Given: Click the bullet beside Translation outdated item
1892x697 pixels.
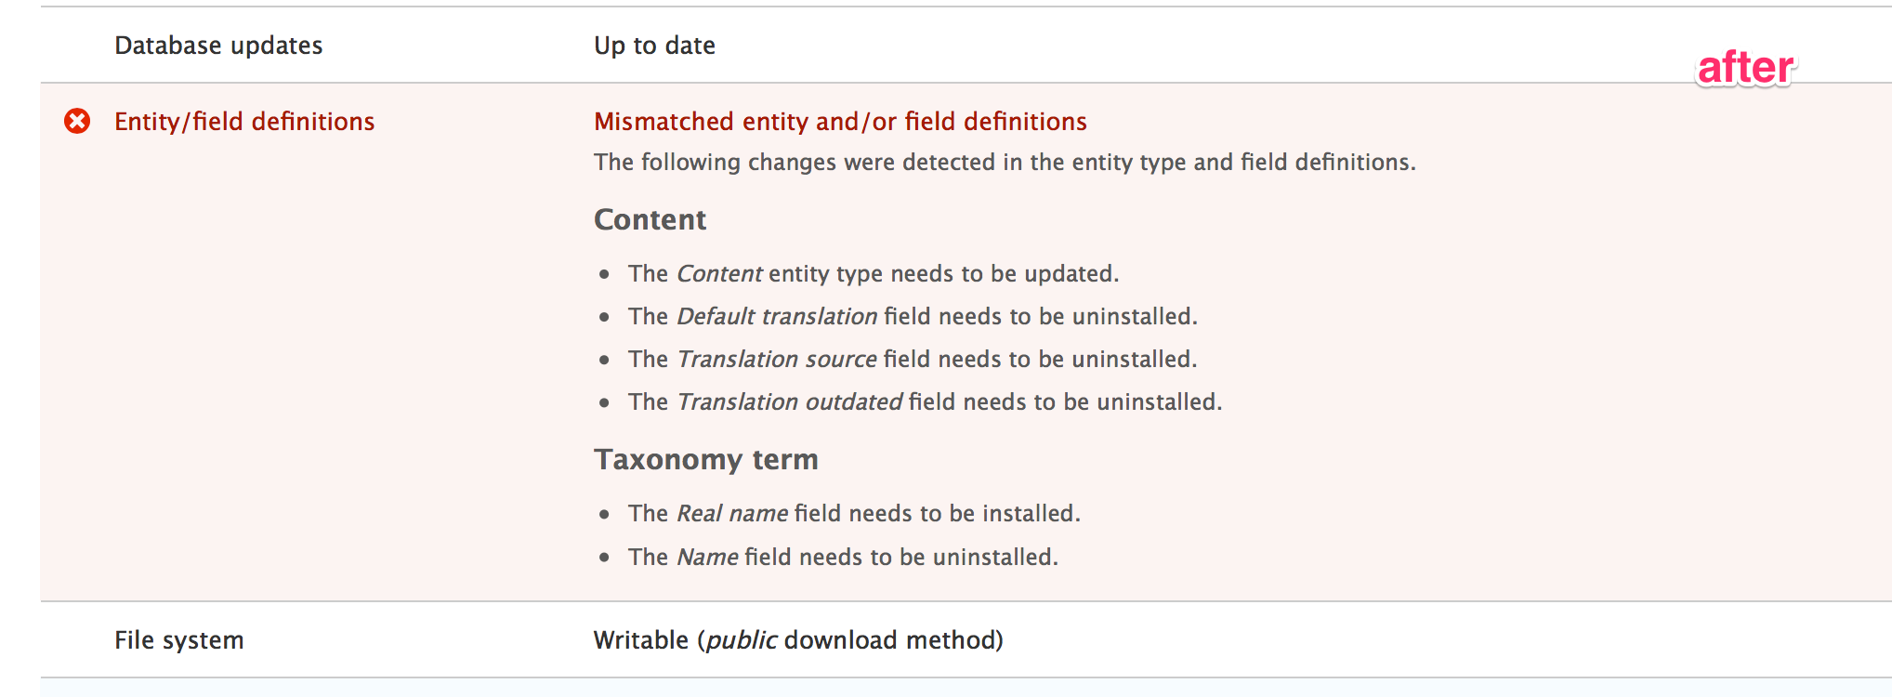Looking at the screenshot, I should 605,404.
